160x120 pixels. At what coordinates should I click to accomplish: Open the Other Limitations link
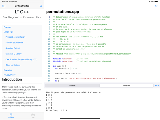(13, 65)
